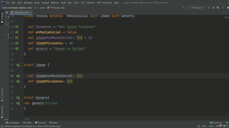Open the Build menu

(x=63, y=2)
